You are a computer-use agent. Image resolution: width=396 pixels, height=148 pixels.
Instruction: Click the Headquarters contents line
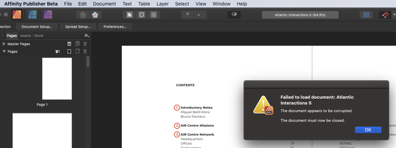192,139
